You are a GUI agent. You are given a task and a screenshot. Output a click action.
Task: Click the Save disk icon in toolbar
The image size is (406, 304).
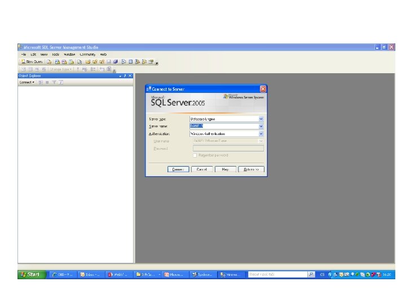(109, 62)
